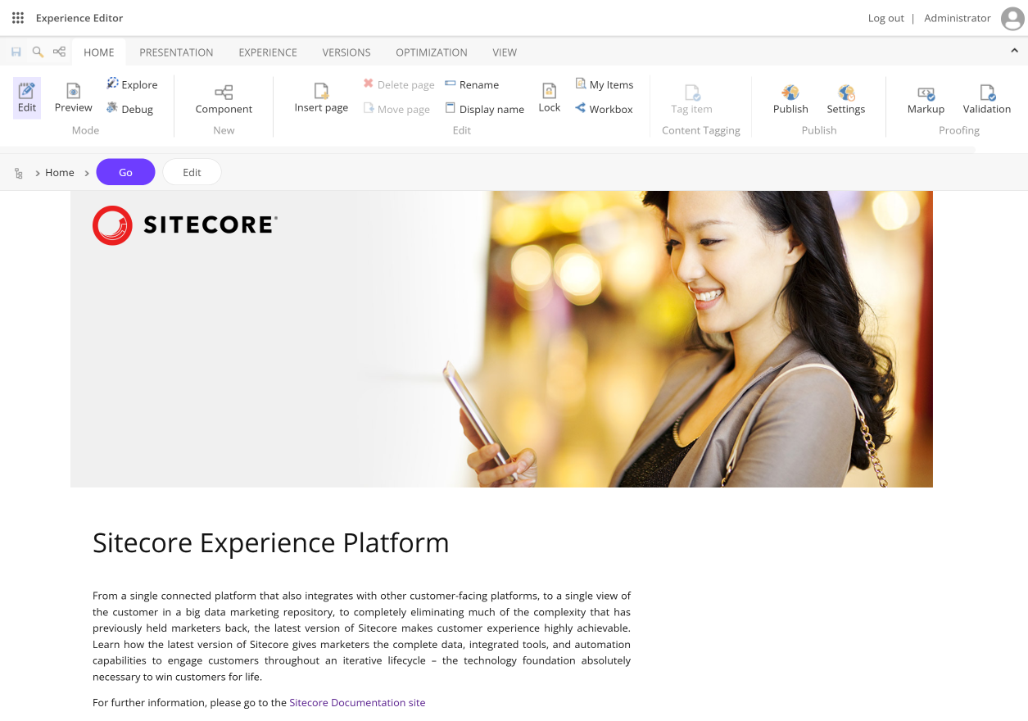The width and height of the screenshot is (1028, 721).
Task: Open My Items
Action: pos(605,84)
